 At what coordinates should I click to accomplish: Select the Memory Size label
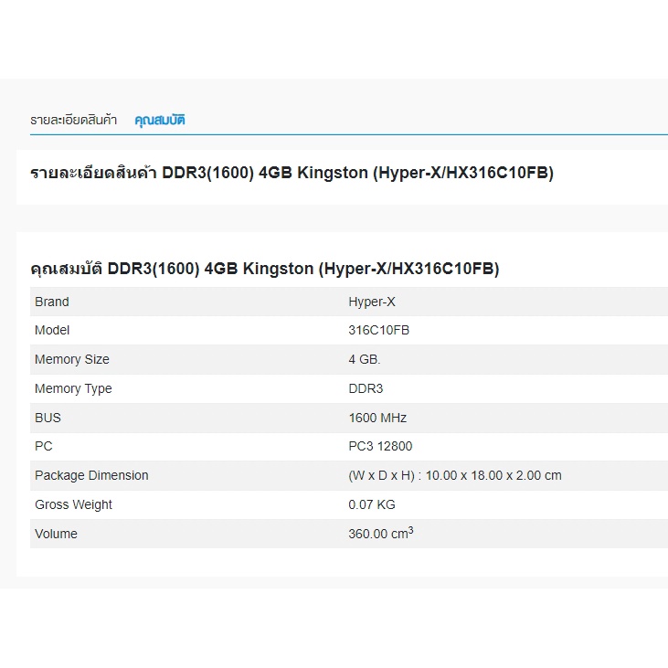pos(71,359)
